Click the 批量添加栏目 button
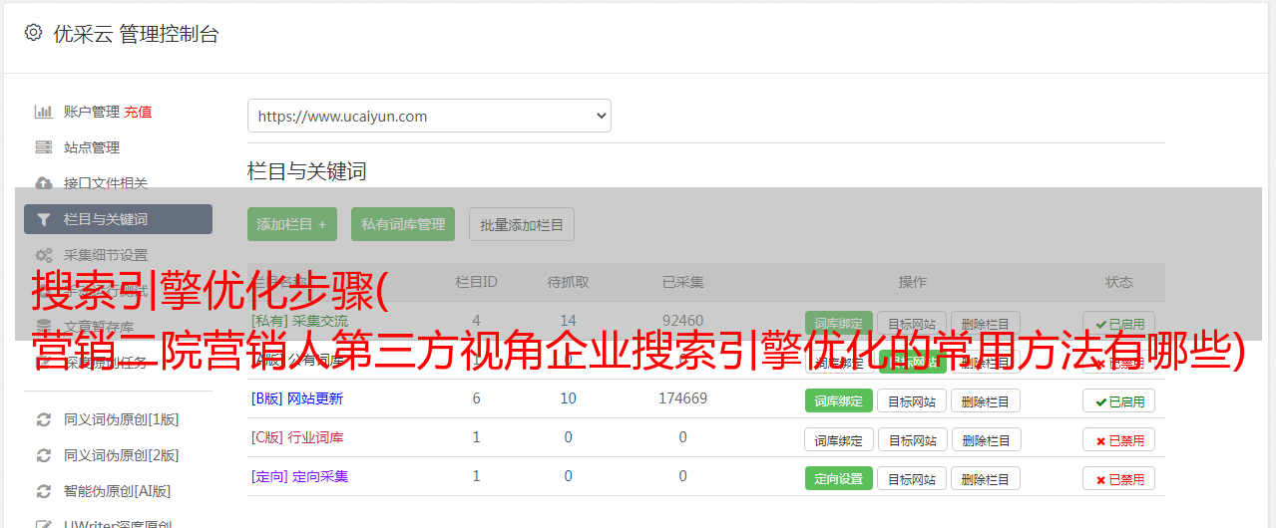 point(522,224)
